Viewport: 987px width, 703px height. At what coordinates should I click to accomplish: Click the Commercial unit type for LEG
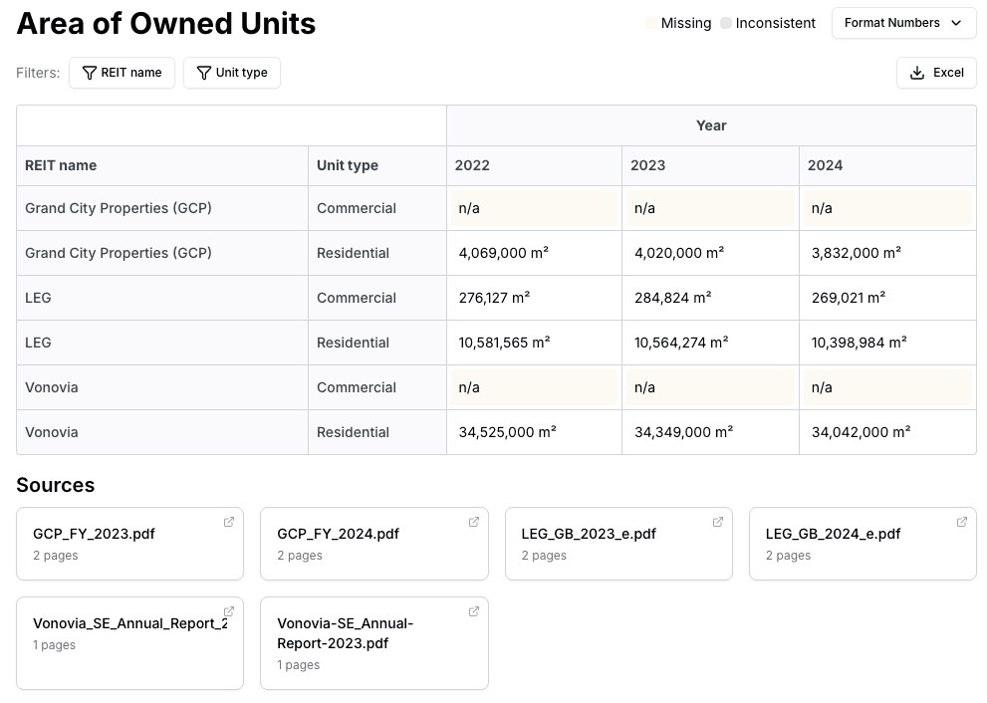tap(357, 298)
